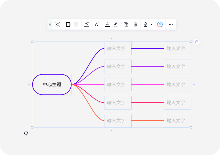
Task: Click the duplicate copy icon
Action: coord(126,24)
